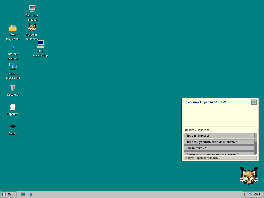Ask 'Что если удалить тебя из системы?'
The image size is (264, 198).
pos(219,142)
